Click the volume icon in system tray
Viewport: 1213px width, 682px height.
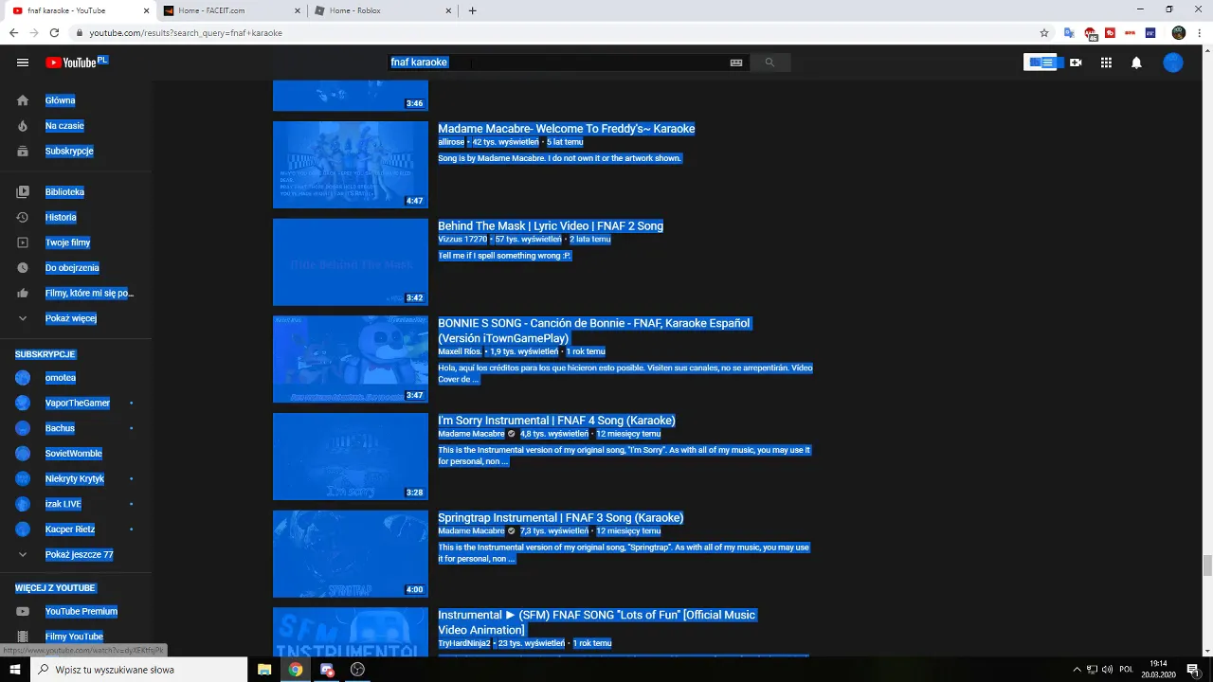coord(1108,669)
